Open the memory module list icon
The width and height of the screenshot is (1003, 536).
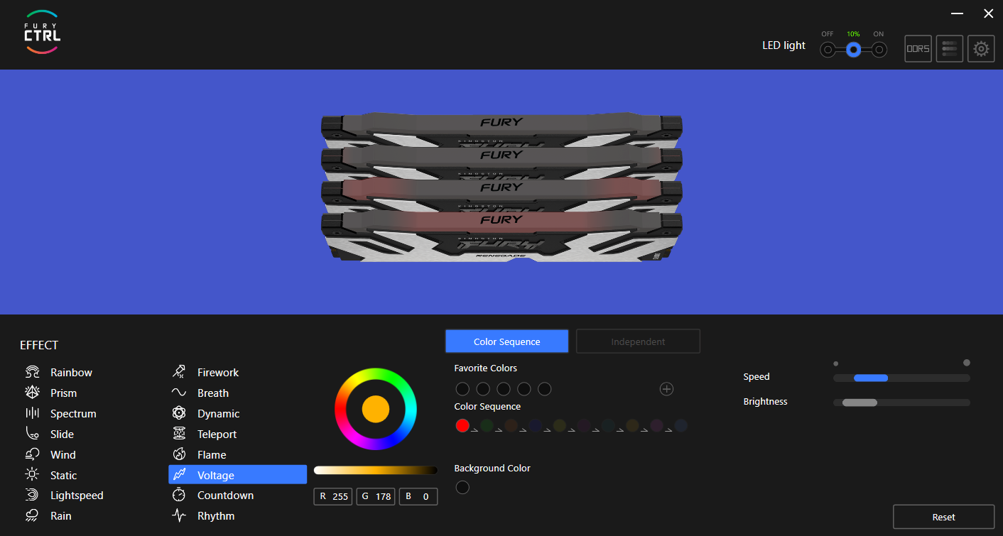[950, 49]
